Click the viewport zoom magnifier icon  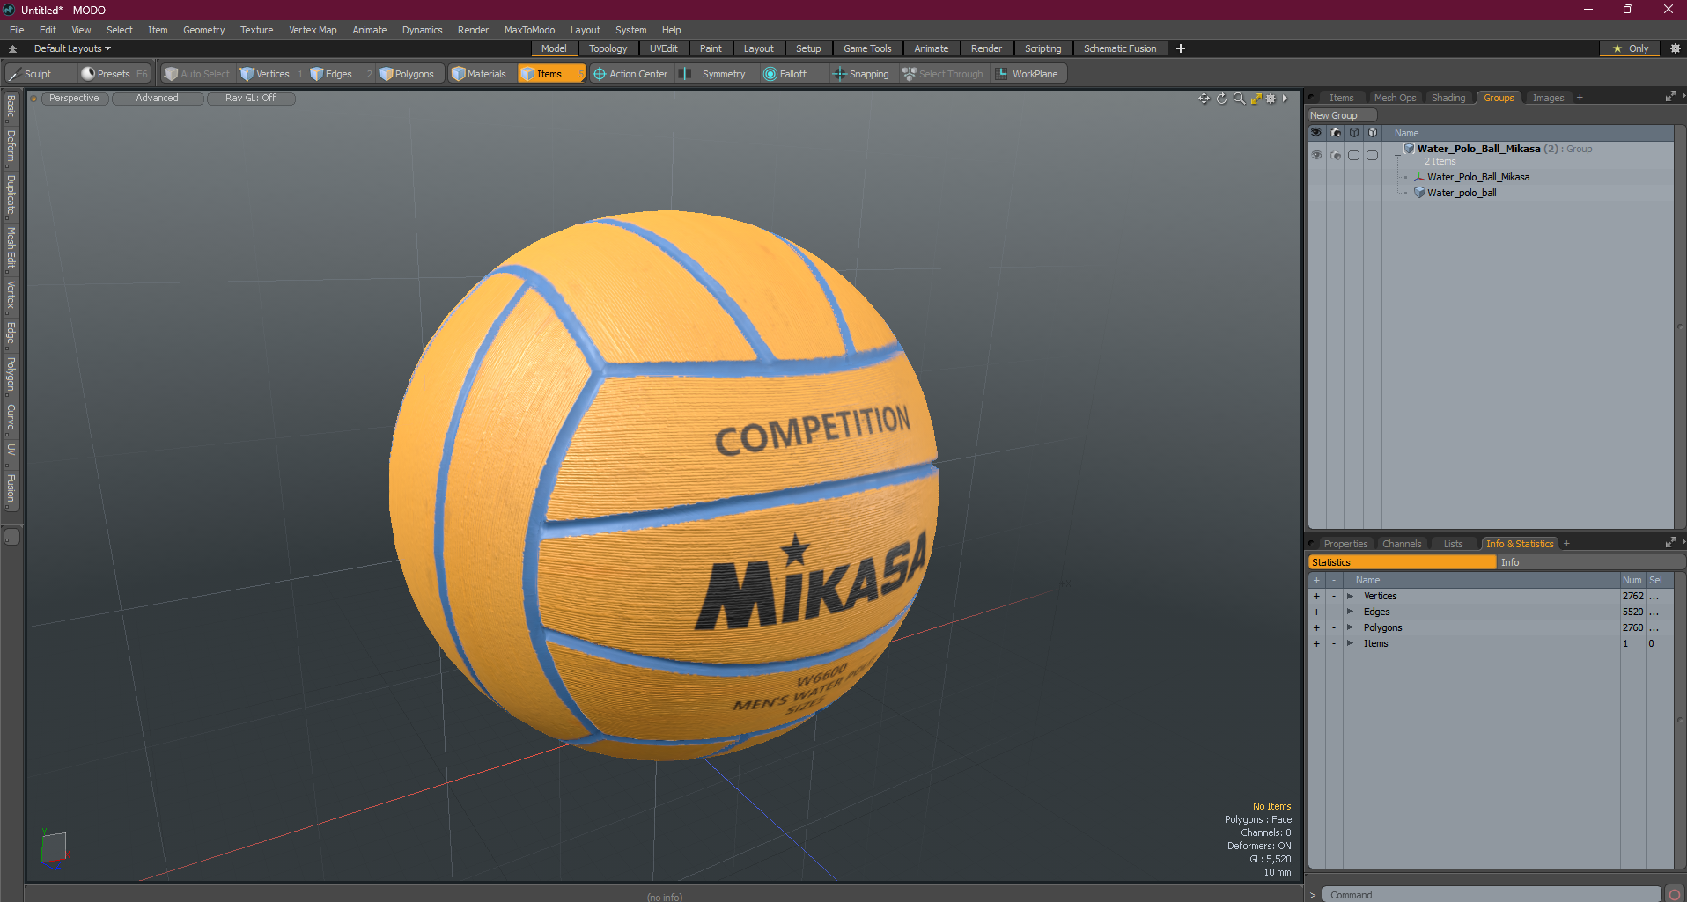pyautogui.click(x=1239, y=99)
